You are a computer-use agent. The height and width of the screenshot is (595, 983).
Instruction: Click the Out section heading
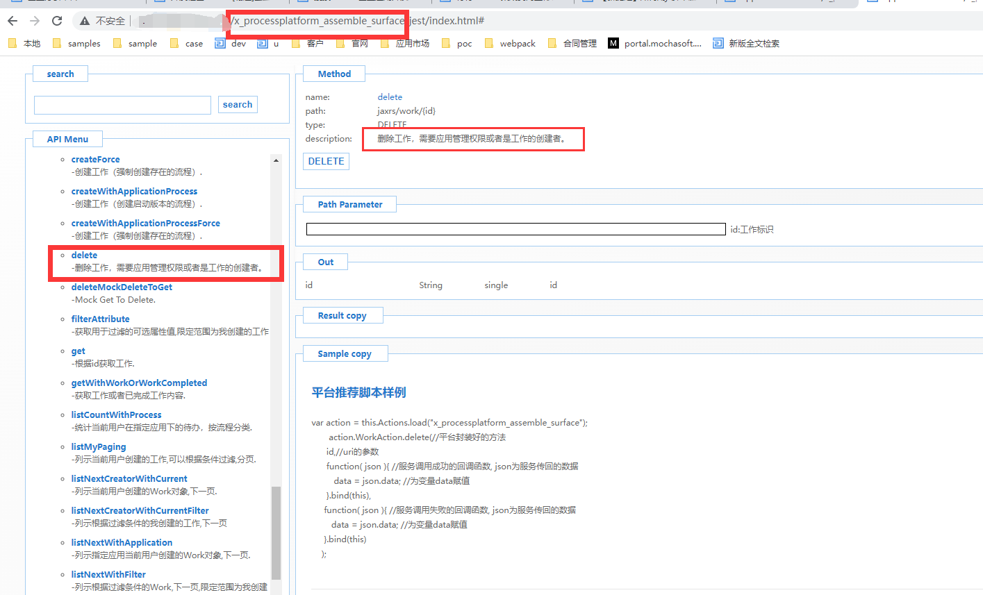[326, 262]
